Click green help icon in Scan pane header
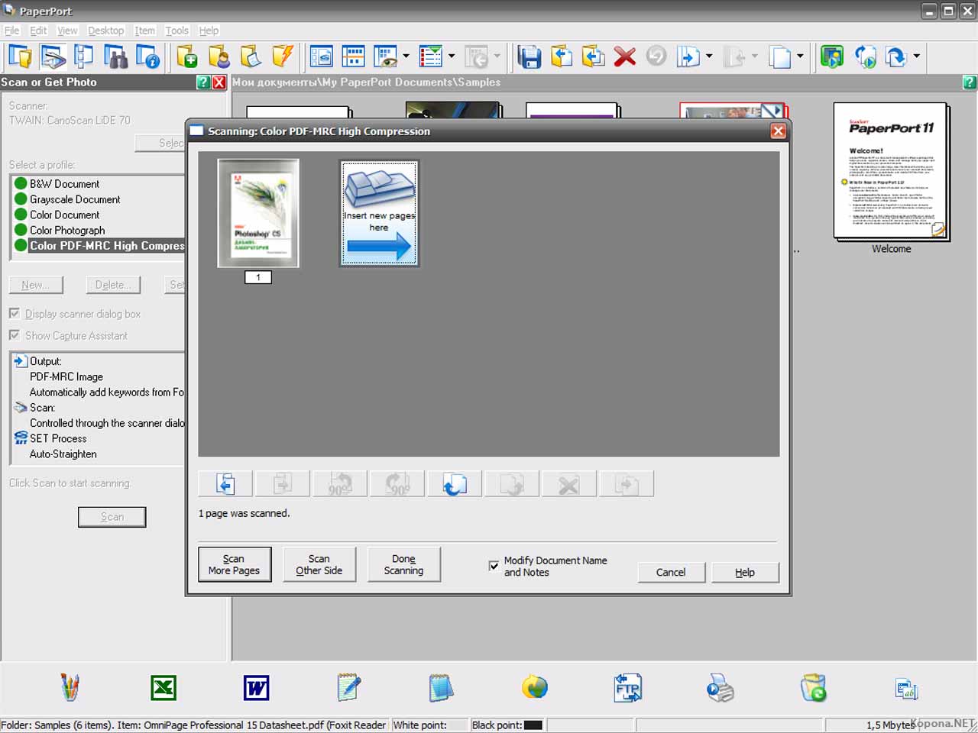The height and width of the screenshot is (733, 978). point(203,82)
